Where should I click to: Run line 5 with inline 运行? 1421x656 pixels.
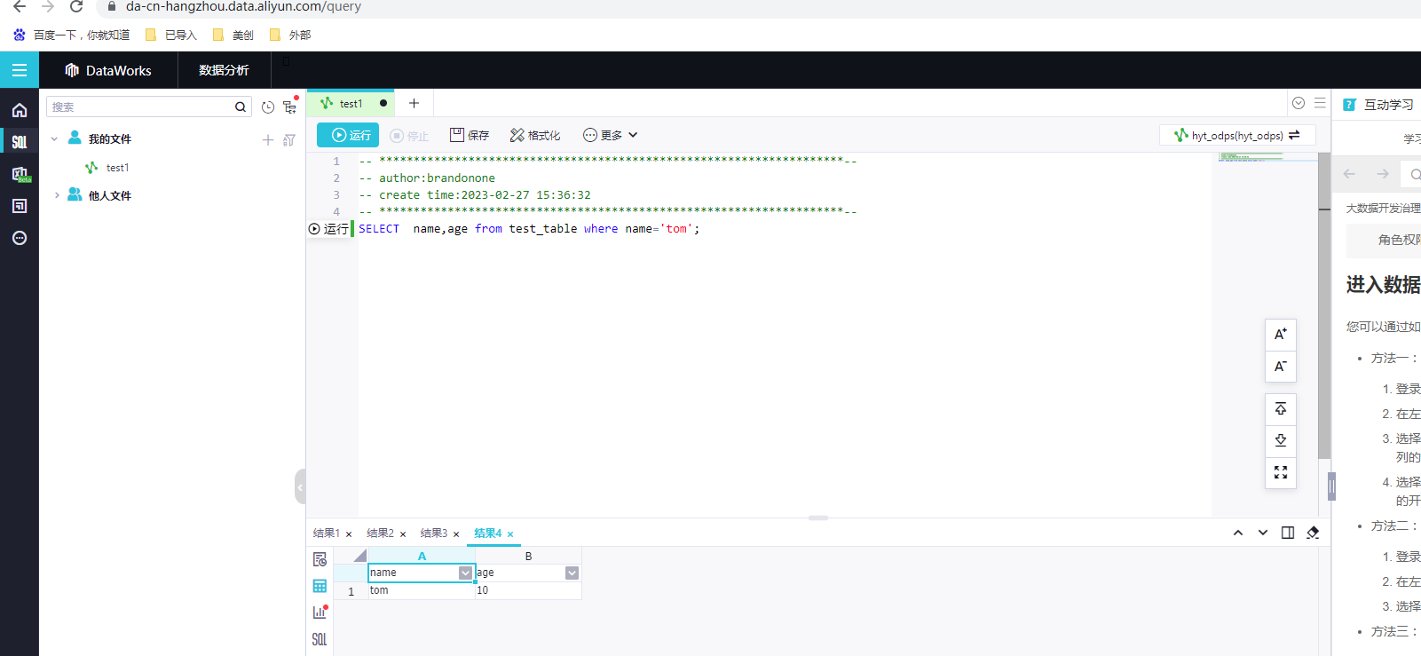pos(328,229)
